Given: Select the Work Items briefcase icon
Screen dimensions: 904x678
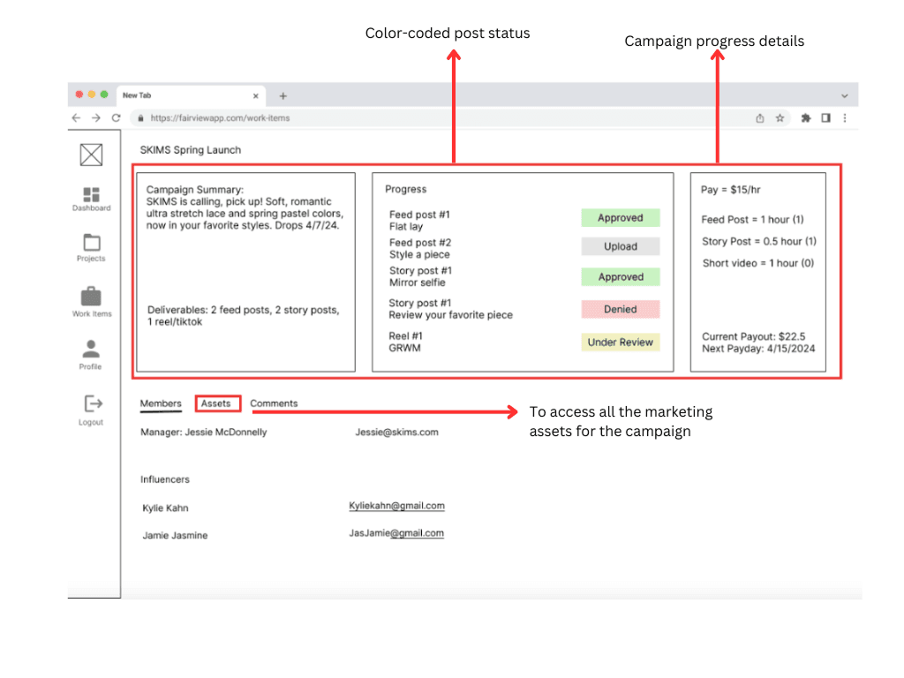Looking at the screenshot, I should click(91, 296).
